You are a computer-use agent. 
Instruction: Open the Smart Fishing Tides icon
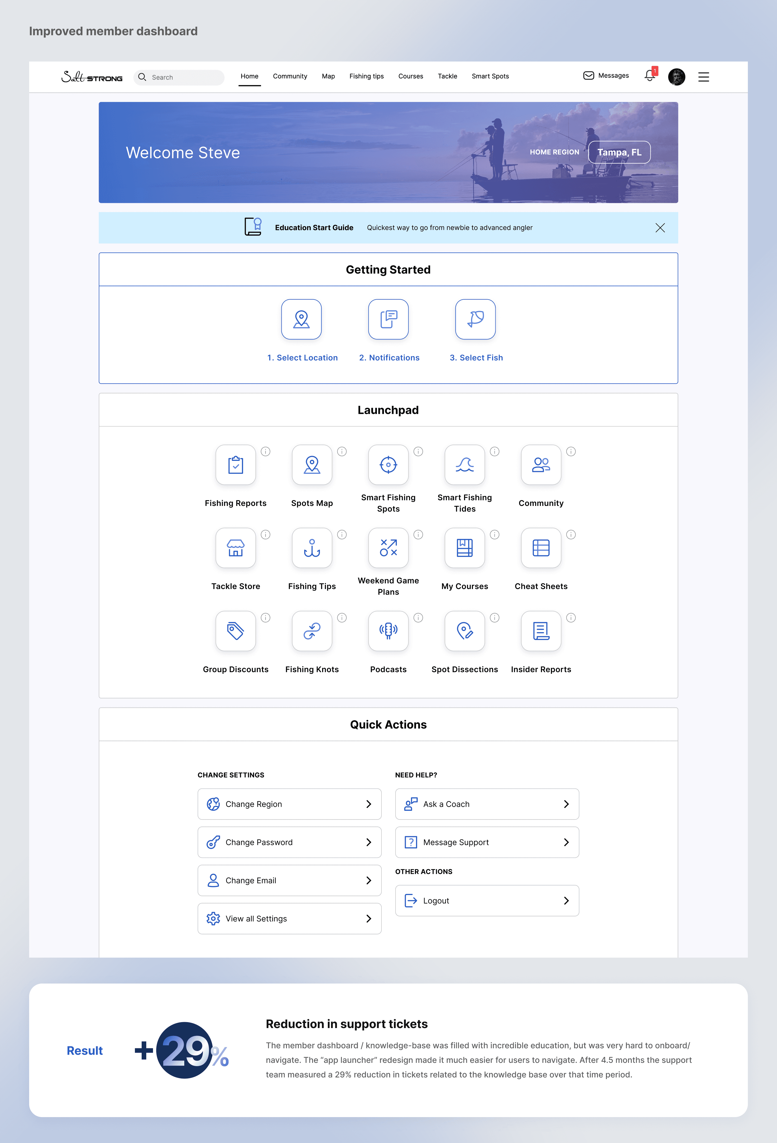tap(464, 465)
